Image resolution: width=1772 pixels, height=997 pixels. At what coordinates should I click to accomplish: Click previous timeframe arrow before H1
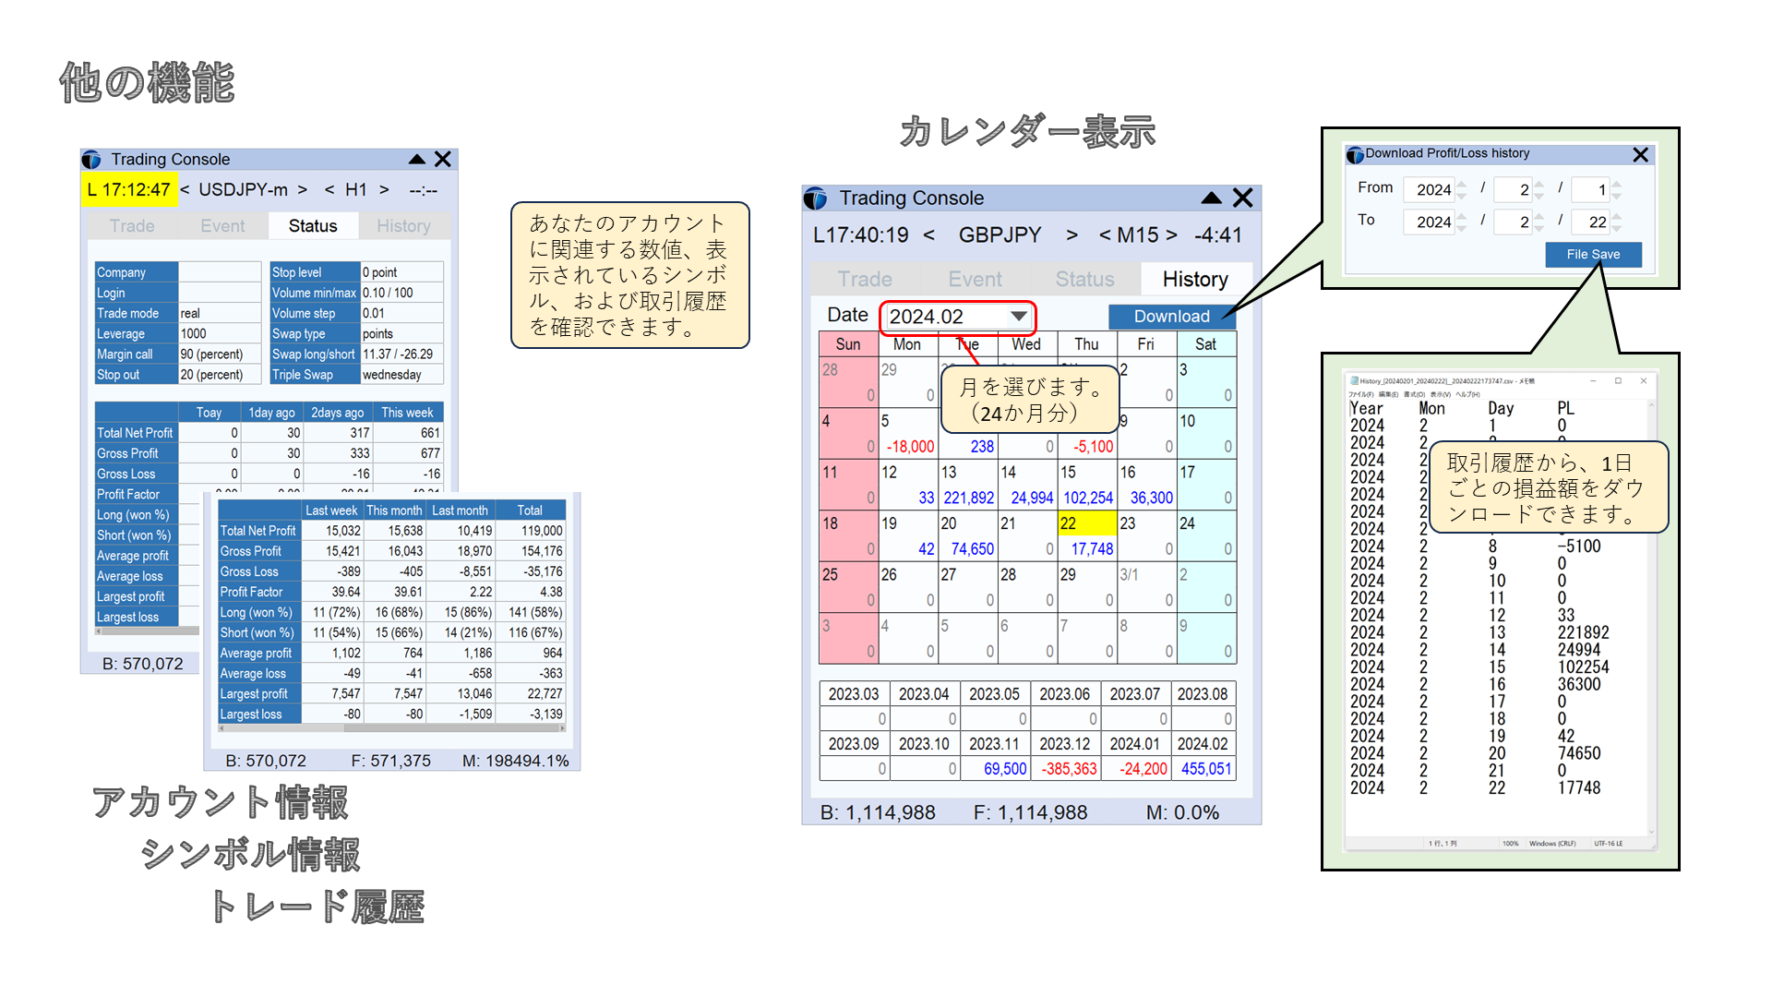point(329,190)
